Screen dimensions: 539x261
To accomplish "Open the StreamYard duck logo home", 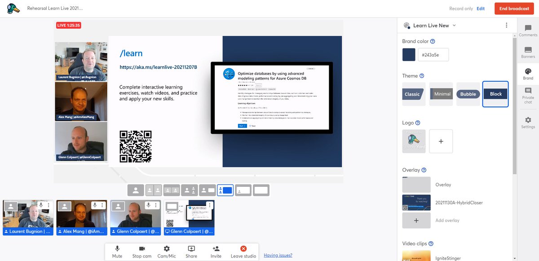I will [x=13, y=9].
